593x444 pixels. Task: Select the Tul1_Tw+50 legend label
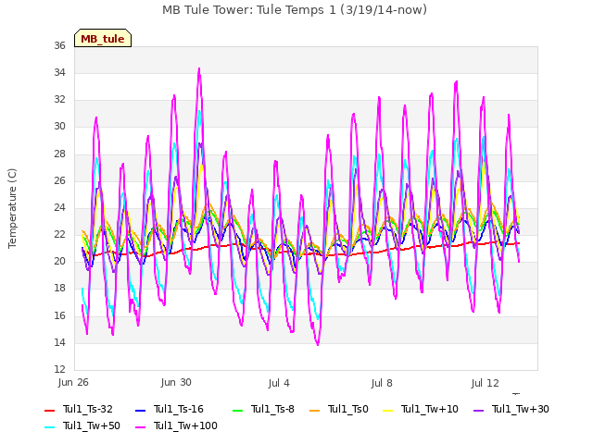[92, 425]
